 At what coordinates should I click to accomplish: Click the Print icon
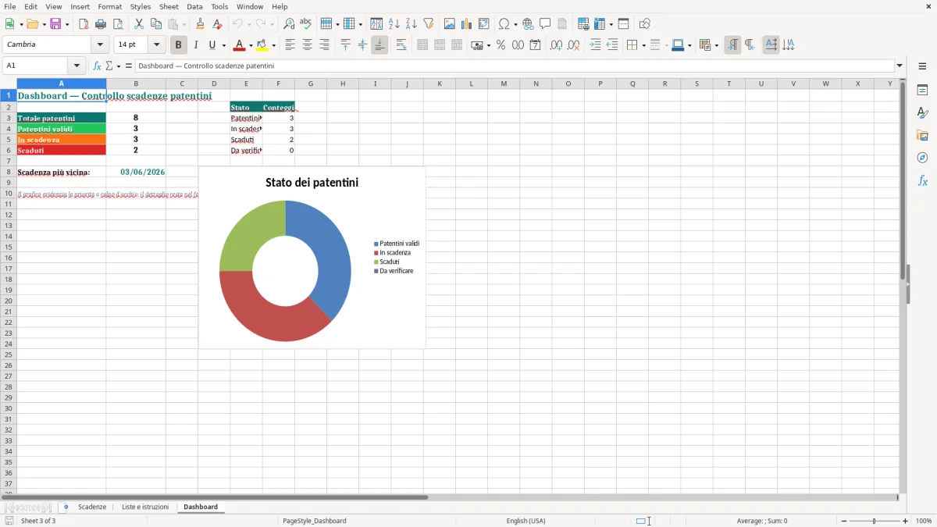[101, 24]
